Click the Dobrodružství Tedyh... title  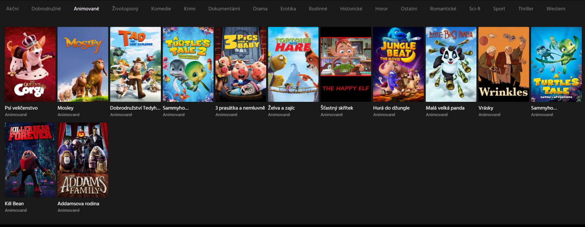point(135,108)
